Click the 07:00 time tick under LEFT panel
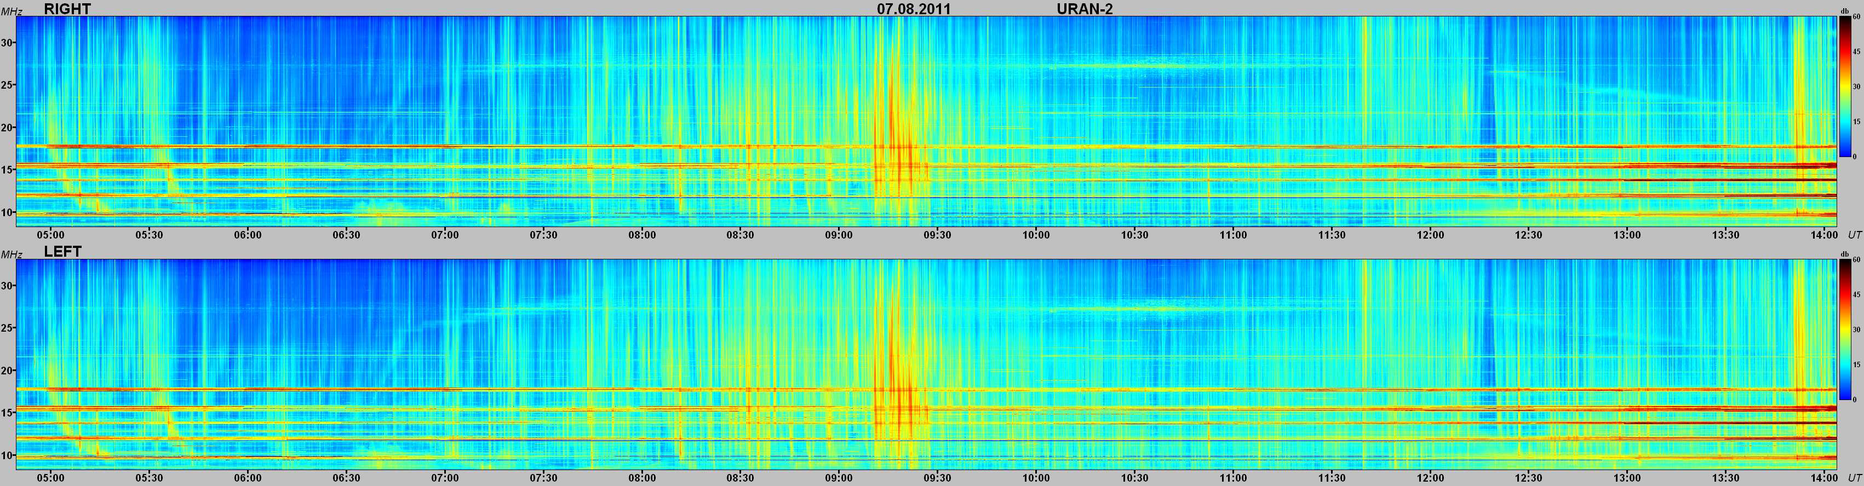This screenshot has height=486, width=1864. (x=445, y=478)
